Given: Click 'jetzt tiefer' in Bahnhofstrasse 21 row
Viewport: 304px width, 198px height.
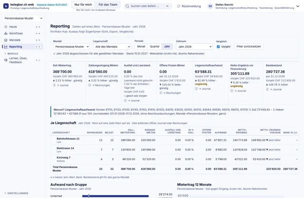Looking at the screenshot, I should coord(275,140).
